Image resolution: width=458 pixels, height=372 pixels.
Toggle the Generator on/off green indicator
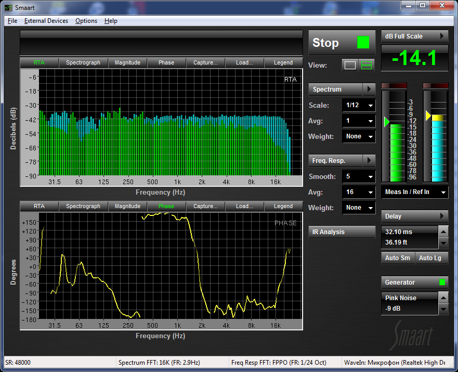tap(442, 283)
